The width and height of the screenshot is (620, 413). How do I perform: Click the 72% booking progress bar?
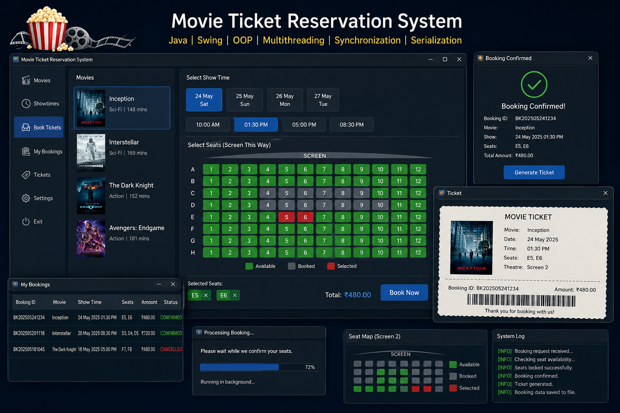coord(258,367)
